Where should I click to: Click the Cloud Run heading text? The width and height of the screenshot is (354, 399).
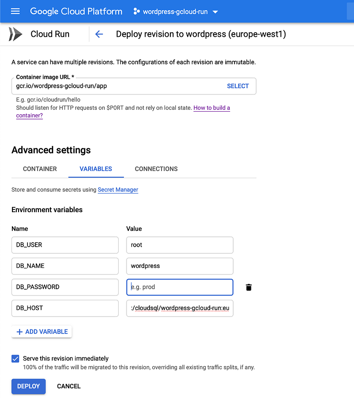click(x=50, y=34)
